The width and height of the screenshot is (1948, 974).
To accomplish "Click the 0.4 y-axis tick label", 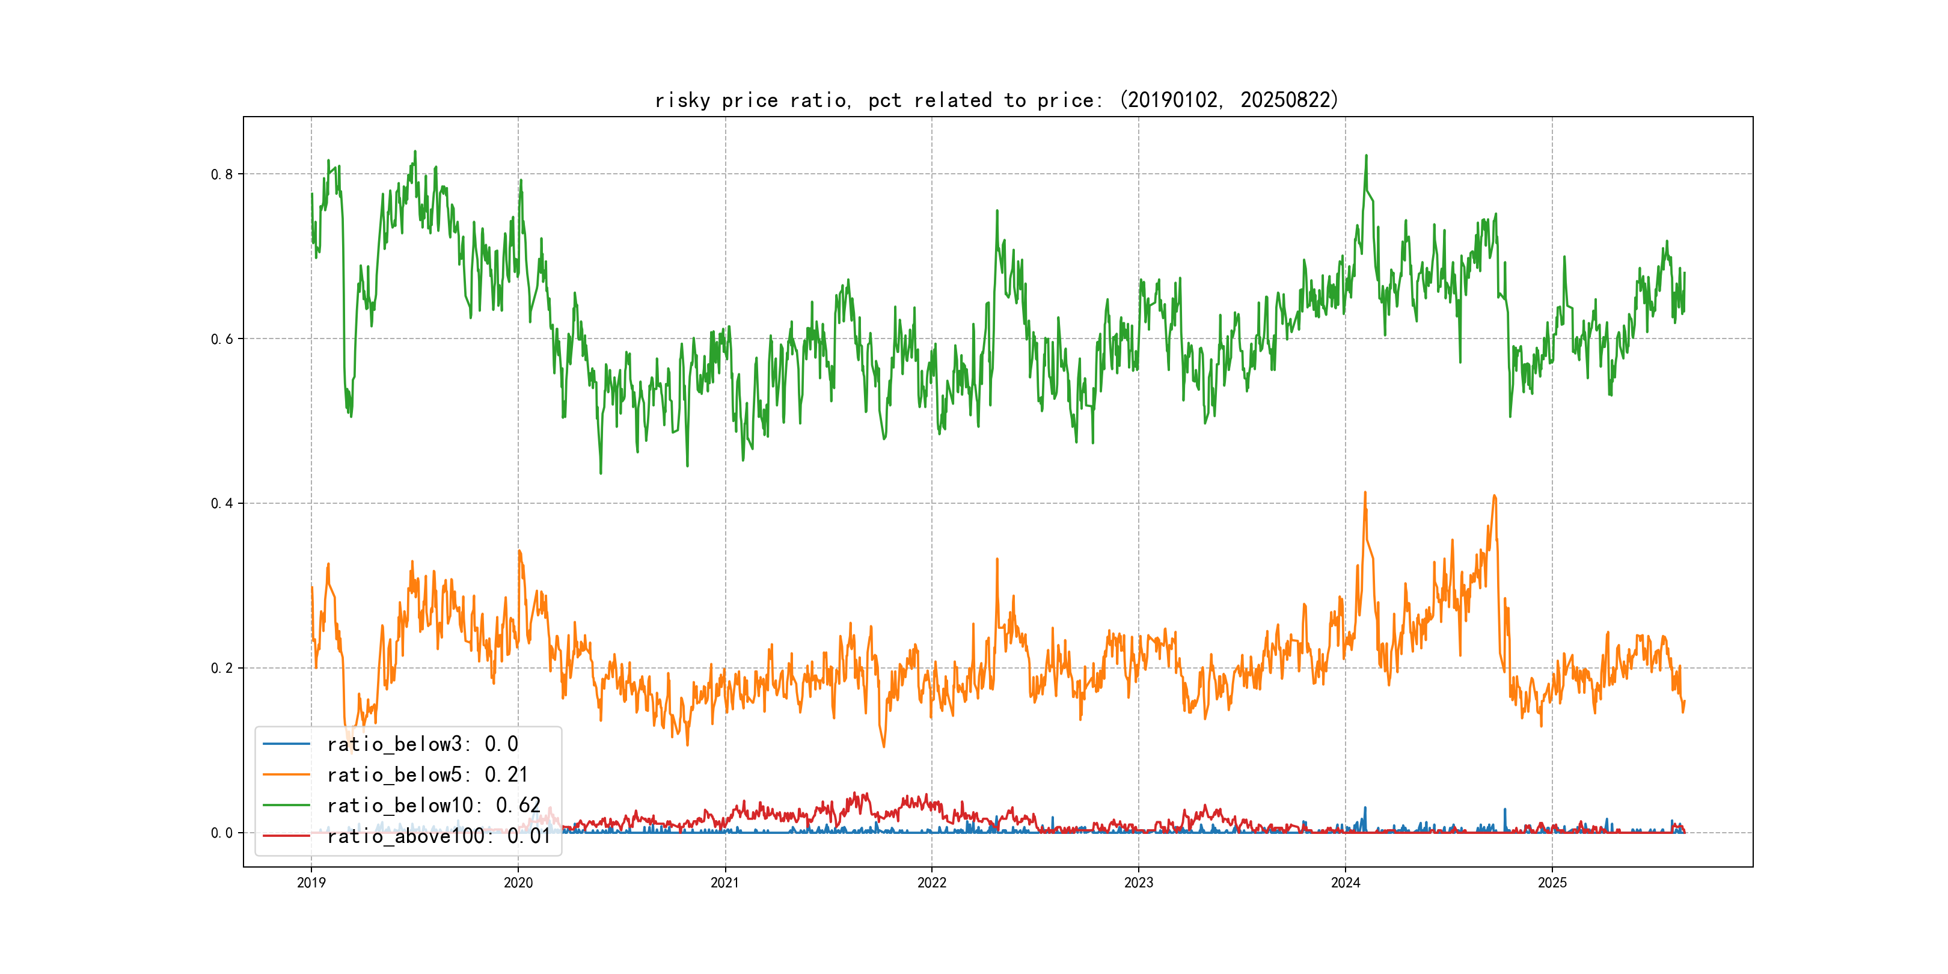I will (222, 504).
